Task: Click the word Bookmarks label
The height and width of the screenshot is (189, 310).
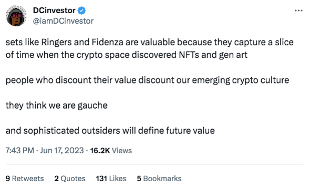Action: 162,178
